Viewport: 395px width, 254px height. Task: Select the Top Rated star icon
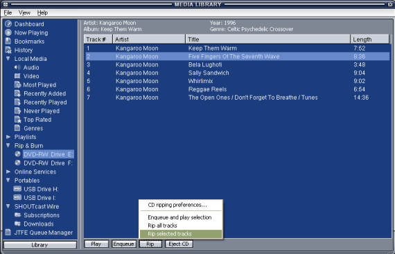[17, 120]
